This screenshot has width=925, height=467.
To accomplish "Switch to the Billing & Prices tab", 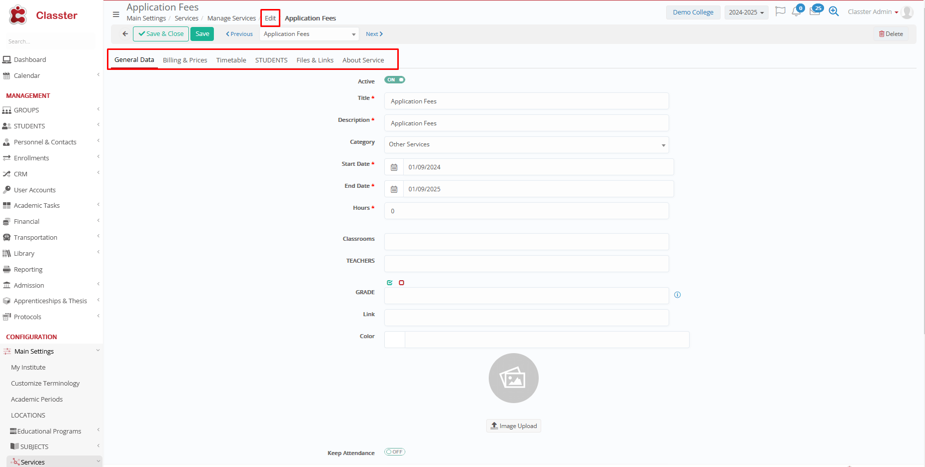I will (x=185, y=60).
